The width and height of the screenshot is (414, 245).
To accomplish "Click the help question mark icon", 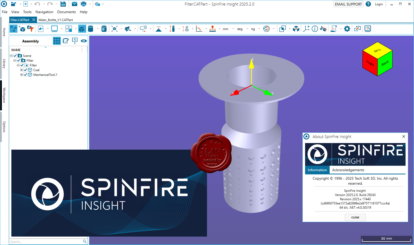I will (368, 4).
